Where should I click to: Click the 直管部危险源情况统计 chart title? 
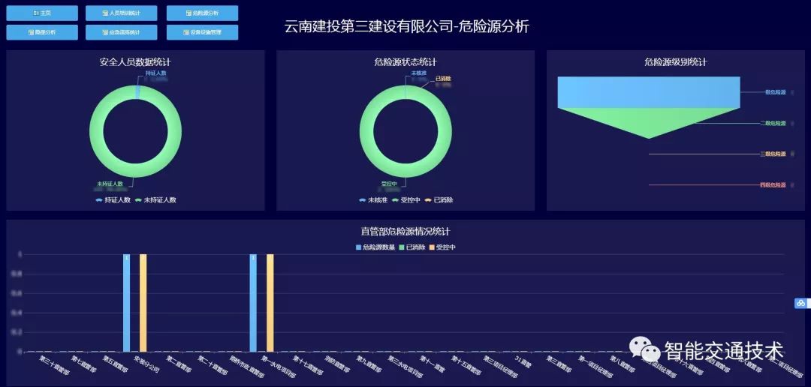point(405,232)
